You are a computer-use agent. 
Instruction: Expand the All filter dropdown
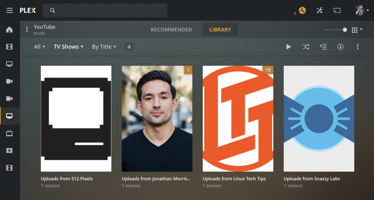click(39, 47)
